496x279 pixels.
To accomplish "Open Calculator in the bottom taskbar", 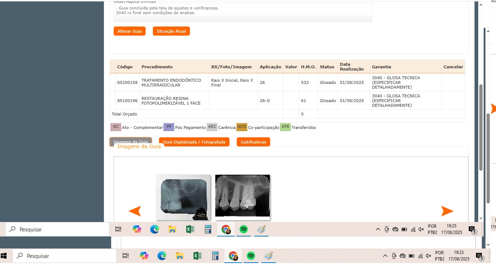I will [x=215, y=256].
